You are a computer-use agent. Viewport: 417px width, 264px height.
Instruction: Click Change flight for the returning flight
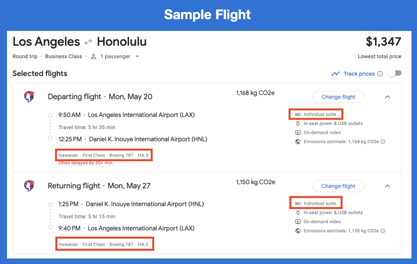tap(338, 186)
